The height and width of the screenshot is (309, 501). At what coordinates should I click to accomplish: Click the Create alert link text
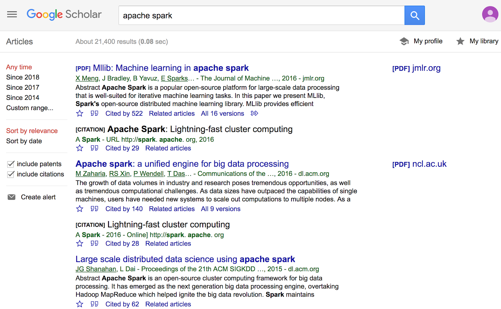(38, 197)
